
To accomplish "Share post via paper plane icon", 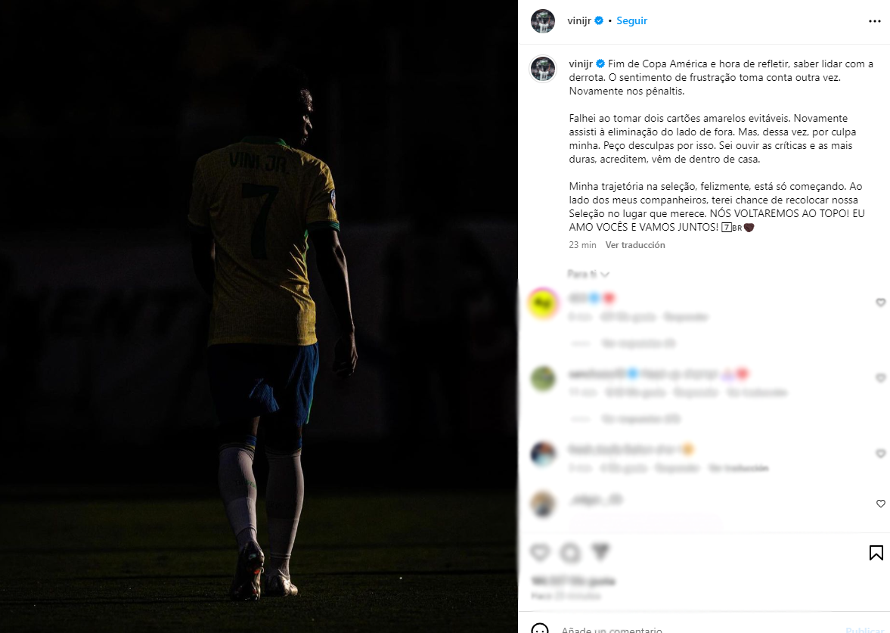I will click(600, 552).
